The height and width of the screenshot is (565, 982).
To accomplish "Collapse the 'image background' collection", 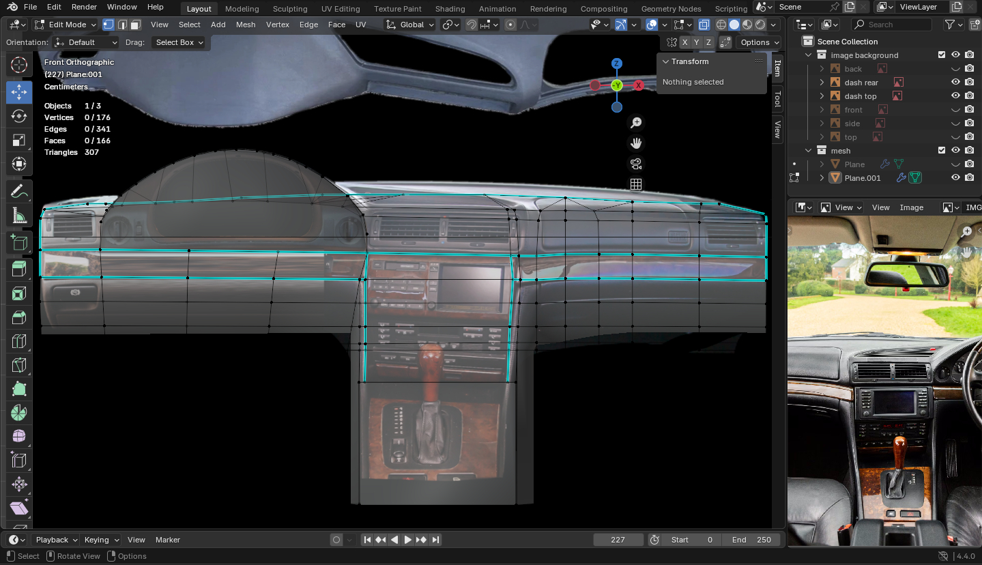I will click(808, 55).
